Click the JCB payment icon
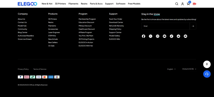 57,77
